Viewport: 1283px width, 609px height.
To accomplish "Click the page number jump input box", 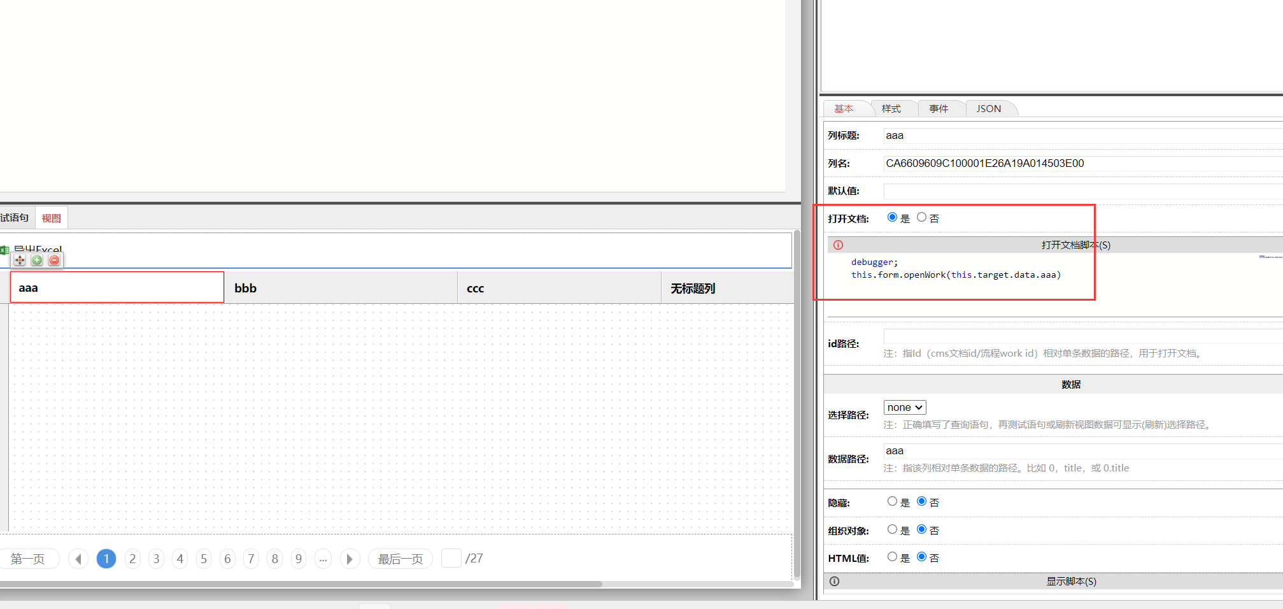I will [x=451, y=558].
